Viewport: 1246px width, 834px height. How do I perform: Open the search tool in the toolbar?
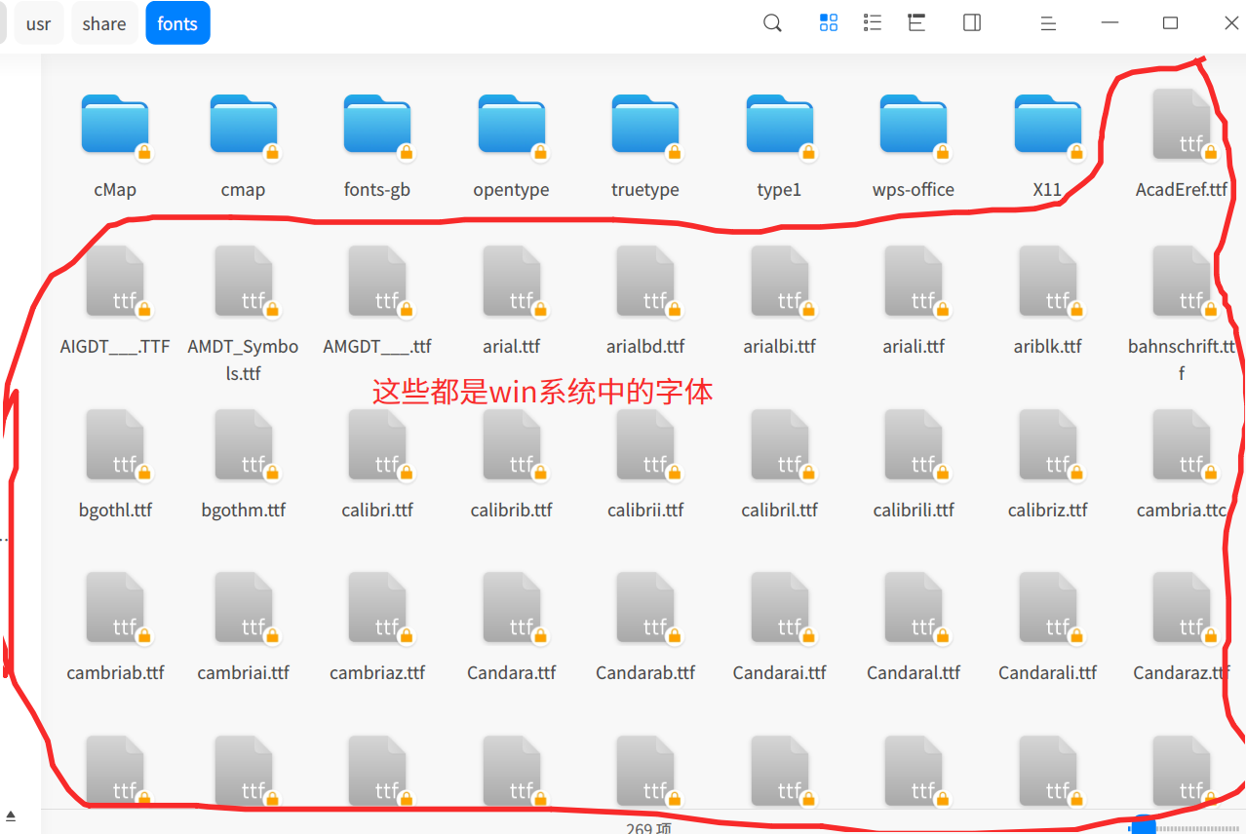772,23
